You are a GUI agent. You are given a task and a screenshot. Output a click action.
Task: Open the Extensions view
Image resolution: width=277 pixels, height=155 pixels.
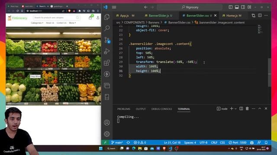click(107, 63)
